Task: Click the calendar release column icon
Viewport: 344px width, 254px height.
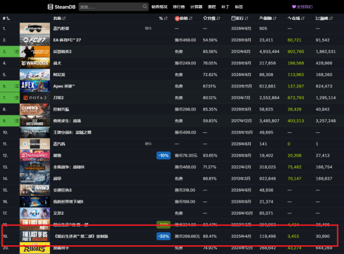Action: click(233, 18)
